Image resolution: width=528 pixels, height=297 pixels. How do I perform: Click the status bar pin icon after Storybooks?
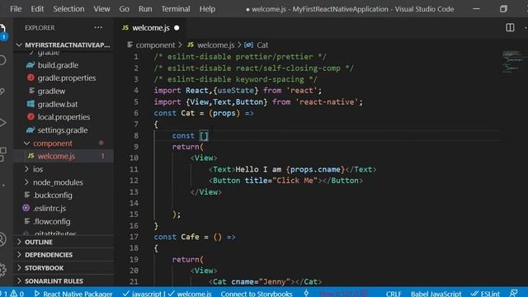point(306,294)
